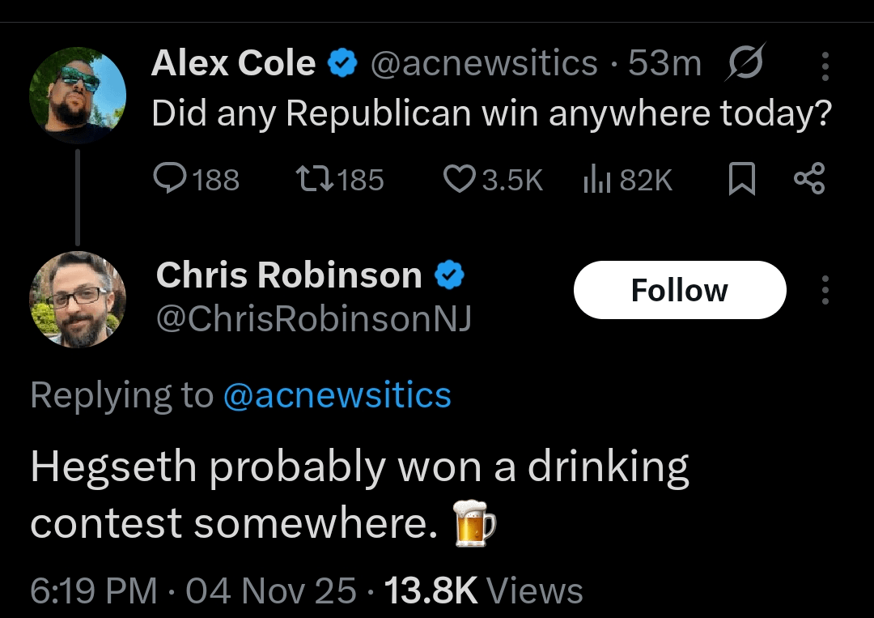Viewport: 874px width, 618px height.
Task: Click Alex Cole's blue verified badge
Action: coord(343,63)
